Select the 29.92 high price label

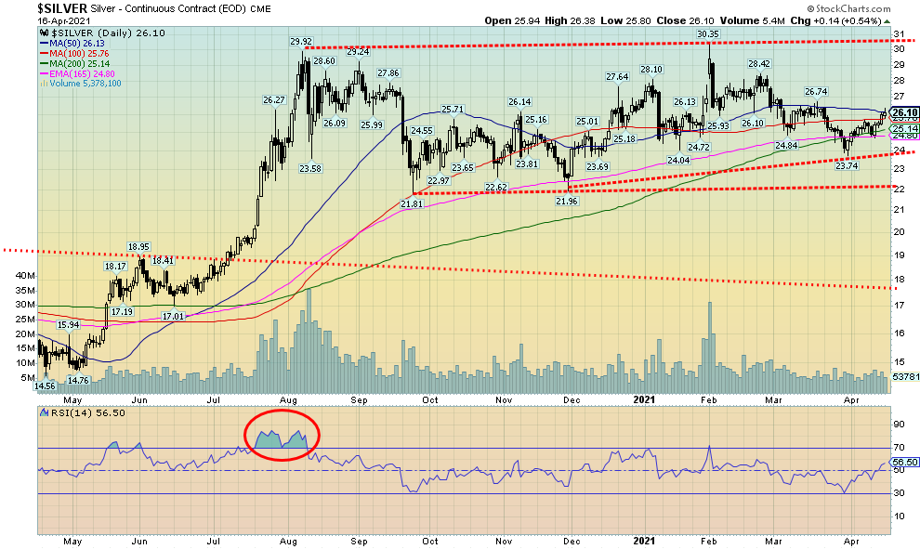click(x=300, y=41)
